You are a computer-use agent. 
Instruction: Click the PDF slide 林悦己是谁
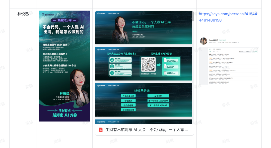143,100
